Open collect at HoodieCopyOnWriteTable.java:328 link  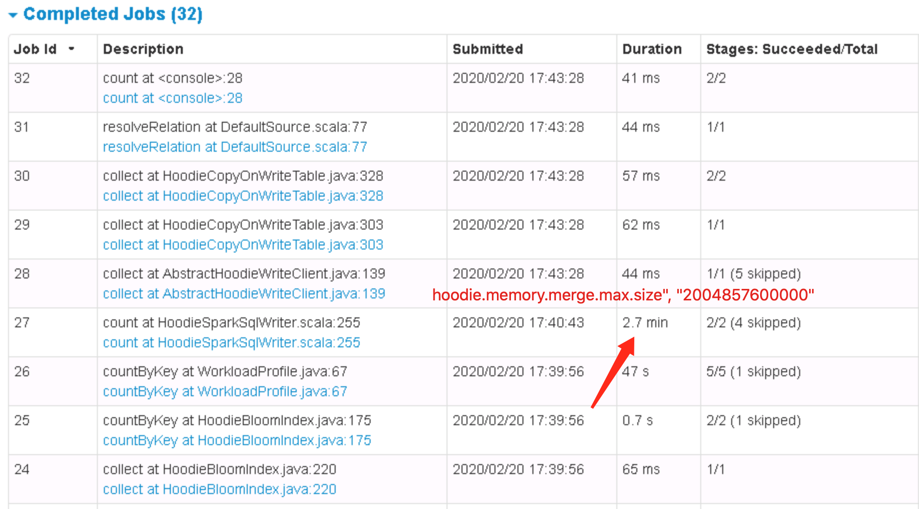coord(243,196)
